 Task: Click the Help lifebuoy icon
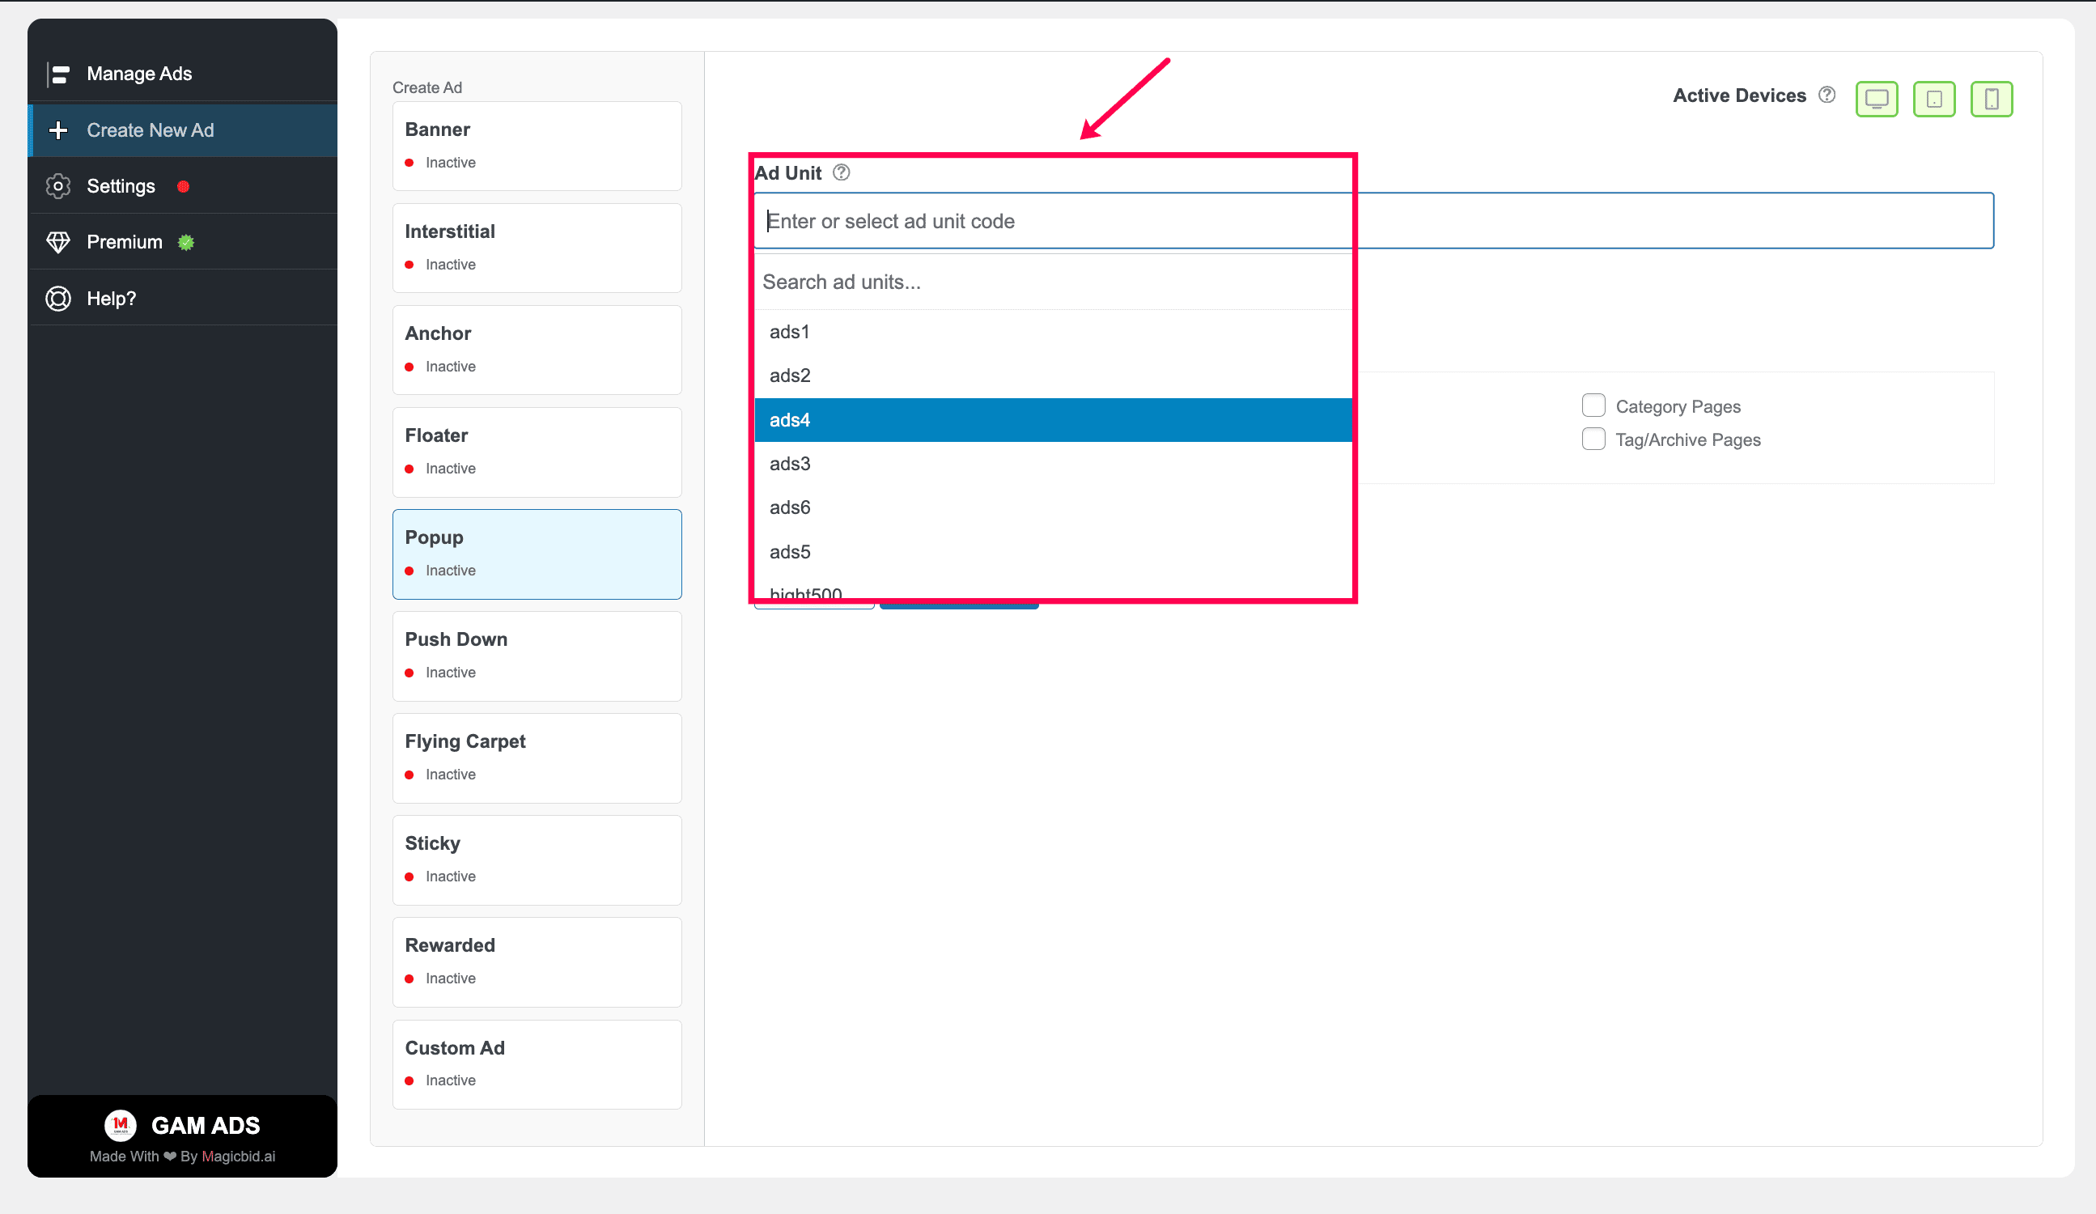click(58, 299)
